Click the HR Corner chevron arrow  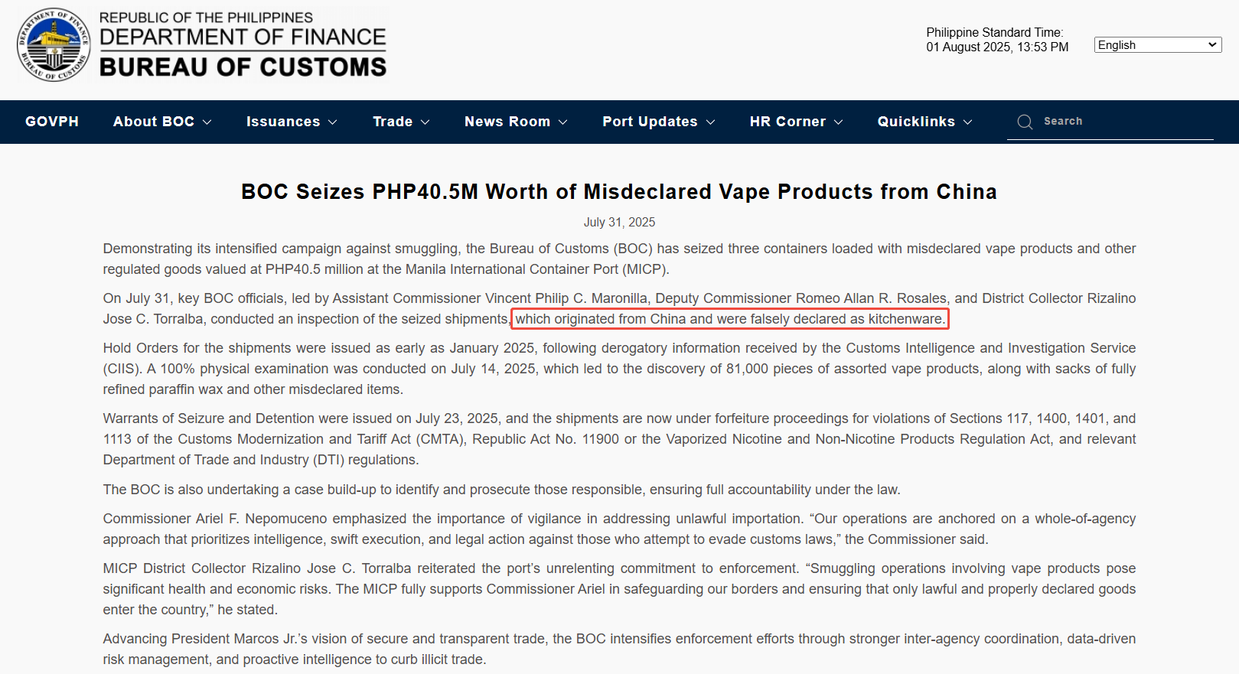point(839,122)
